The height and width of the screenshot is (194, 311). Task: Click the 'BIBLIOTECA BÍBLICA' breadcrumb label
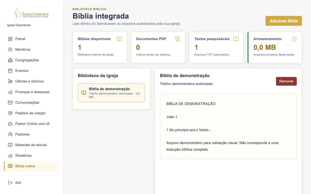click(89, 9)
